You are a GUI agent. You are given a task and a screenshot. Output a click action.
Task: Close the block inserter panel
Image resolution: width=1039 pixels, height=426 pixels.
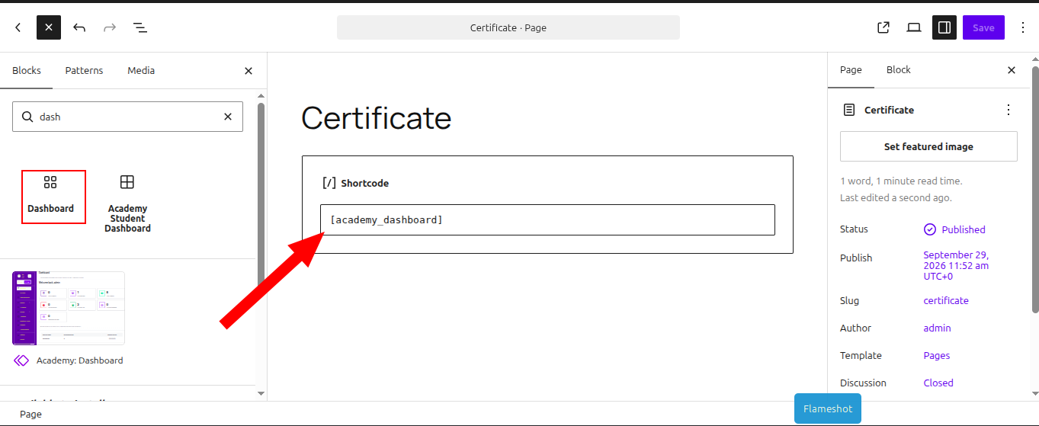click(x=249, y=71)
